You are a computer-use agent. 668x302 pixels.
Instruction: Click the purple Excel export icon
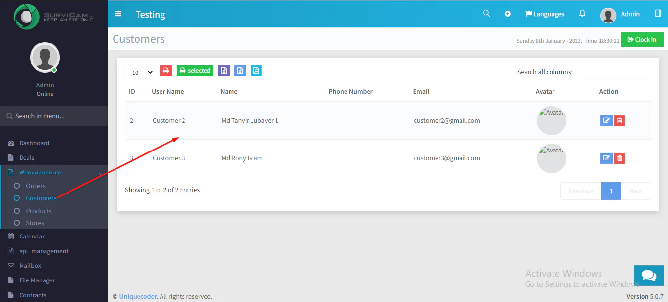coord(224,71)
